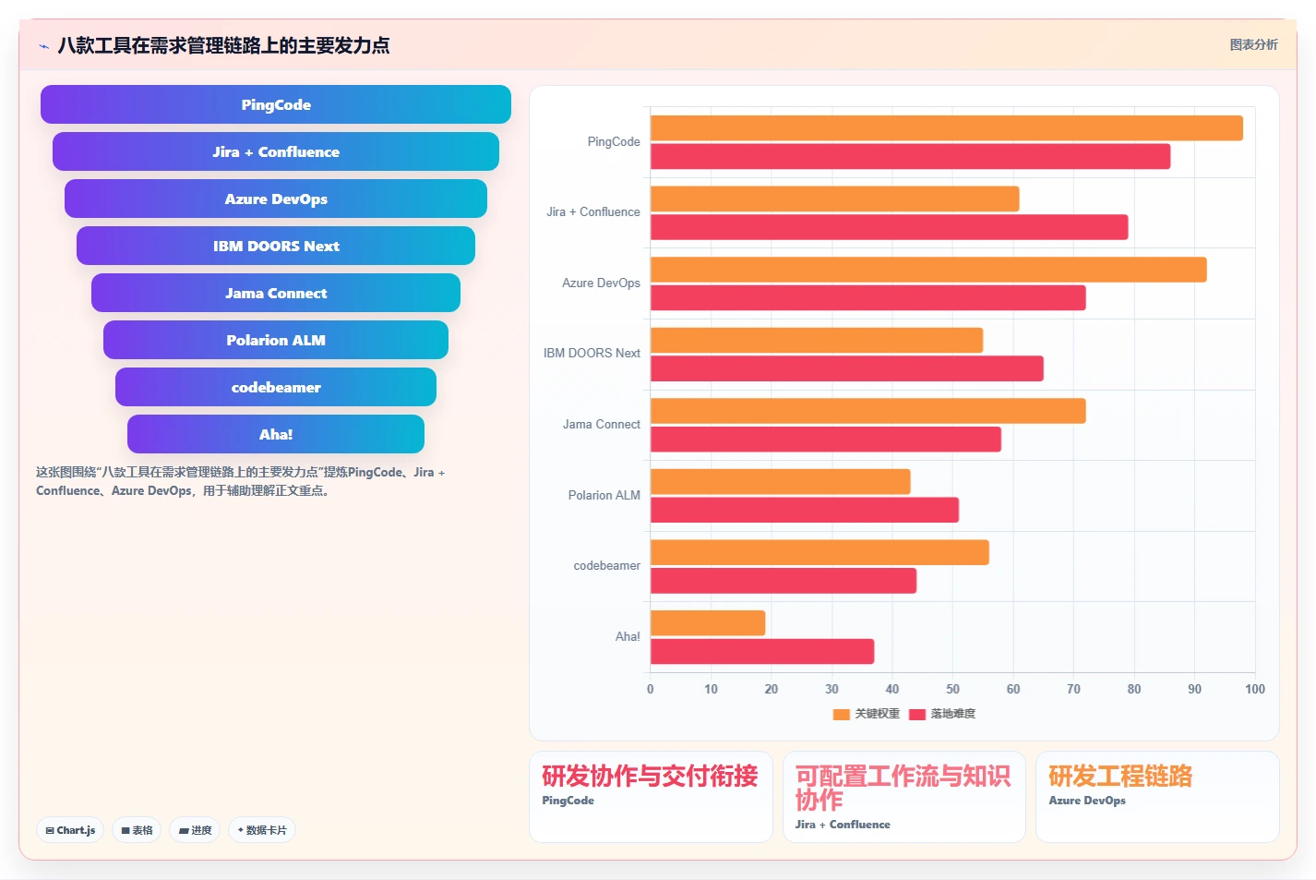The height and width of the screenshot is (880, 1316).
Task: Open the 研发协作与交付衔接 card
Action: [x=651, y=797]
